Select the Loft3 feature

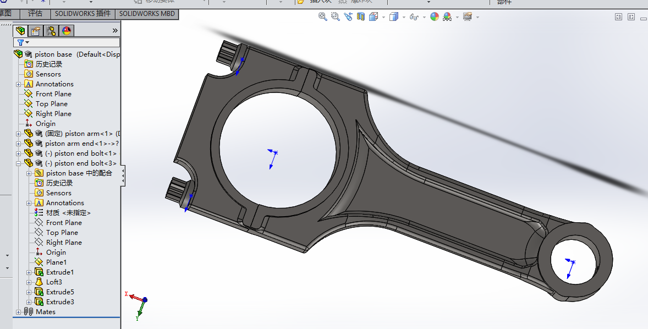click(x=54, y=282)
